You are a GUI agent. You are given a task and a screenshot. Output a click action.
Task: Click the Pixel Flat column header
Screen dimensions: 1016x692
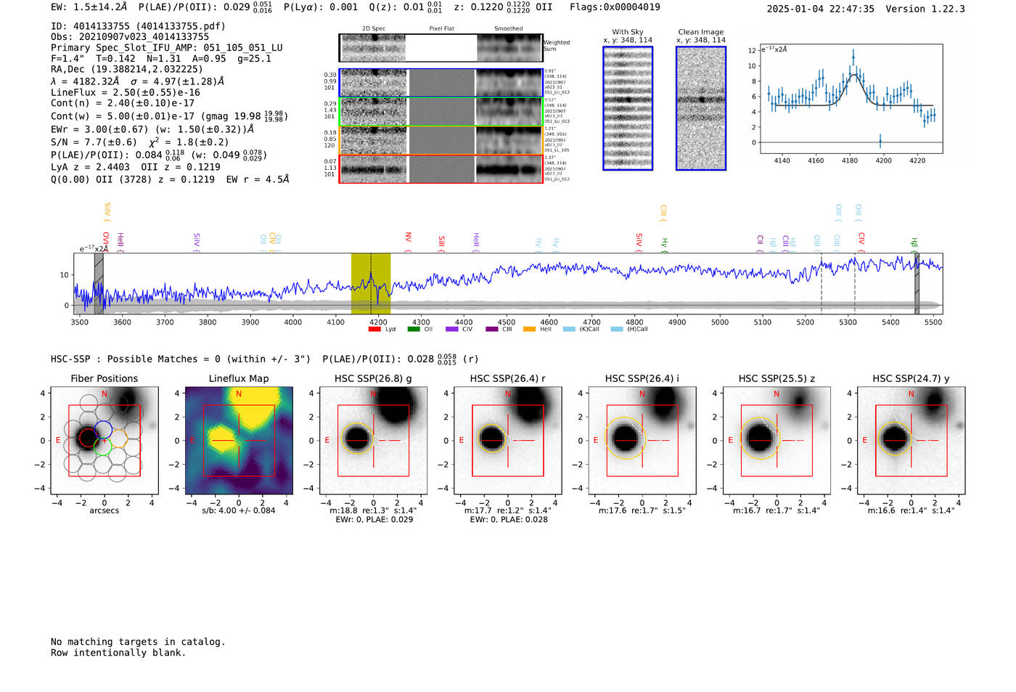click(441, 29)
